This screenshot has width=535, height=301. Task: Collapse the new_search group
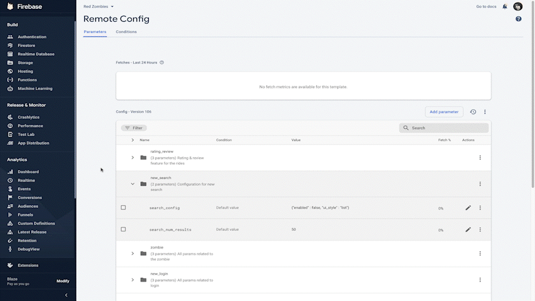pos(133,184)
